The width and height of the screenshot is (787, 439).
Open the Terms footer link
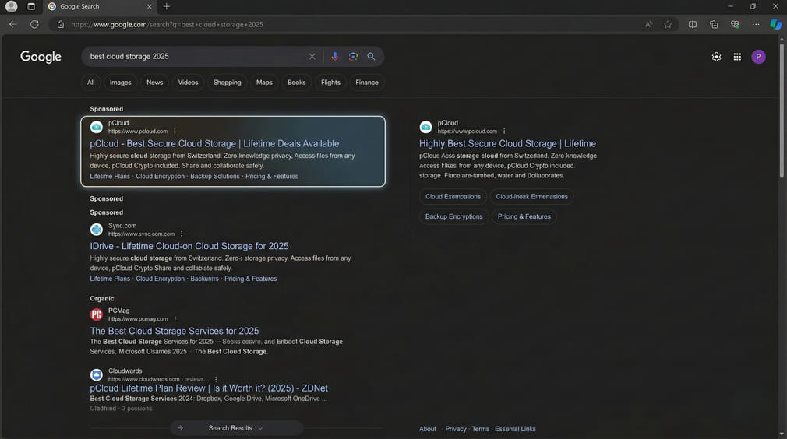[480, 429]
